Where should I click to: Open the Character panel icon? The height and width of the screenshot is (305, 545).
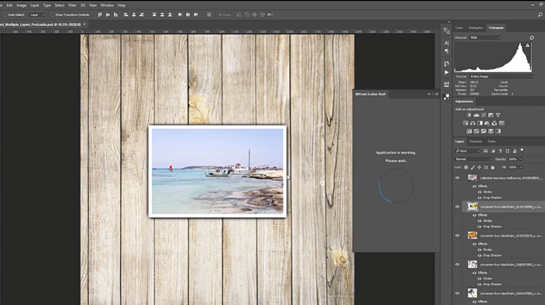446,43
